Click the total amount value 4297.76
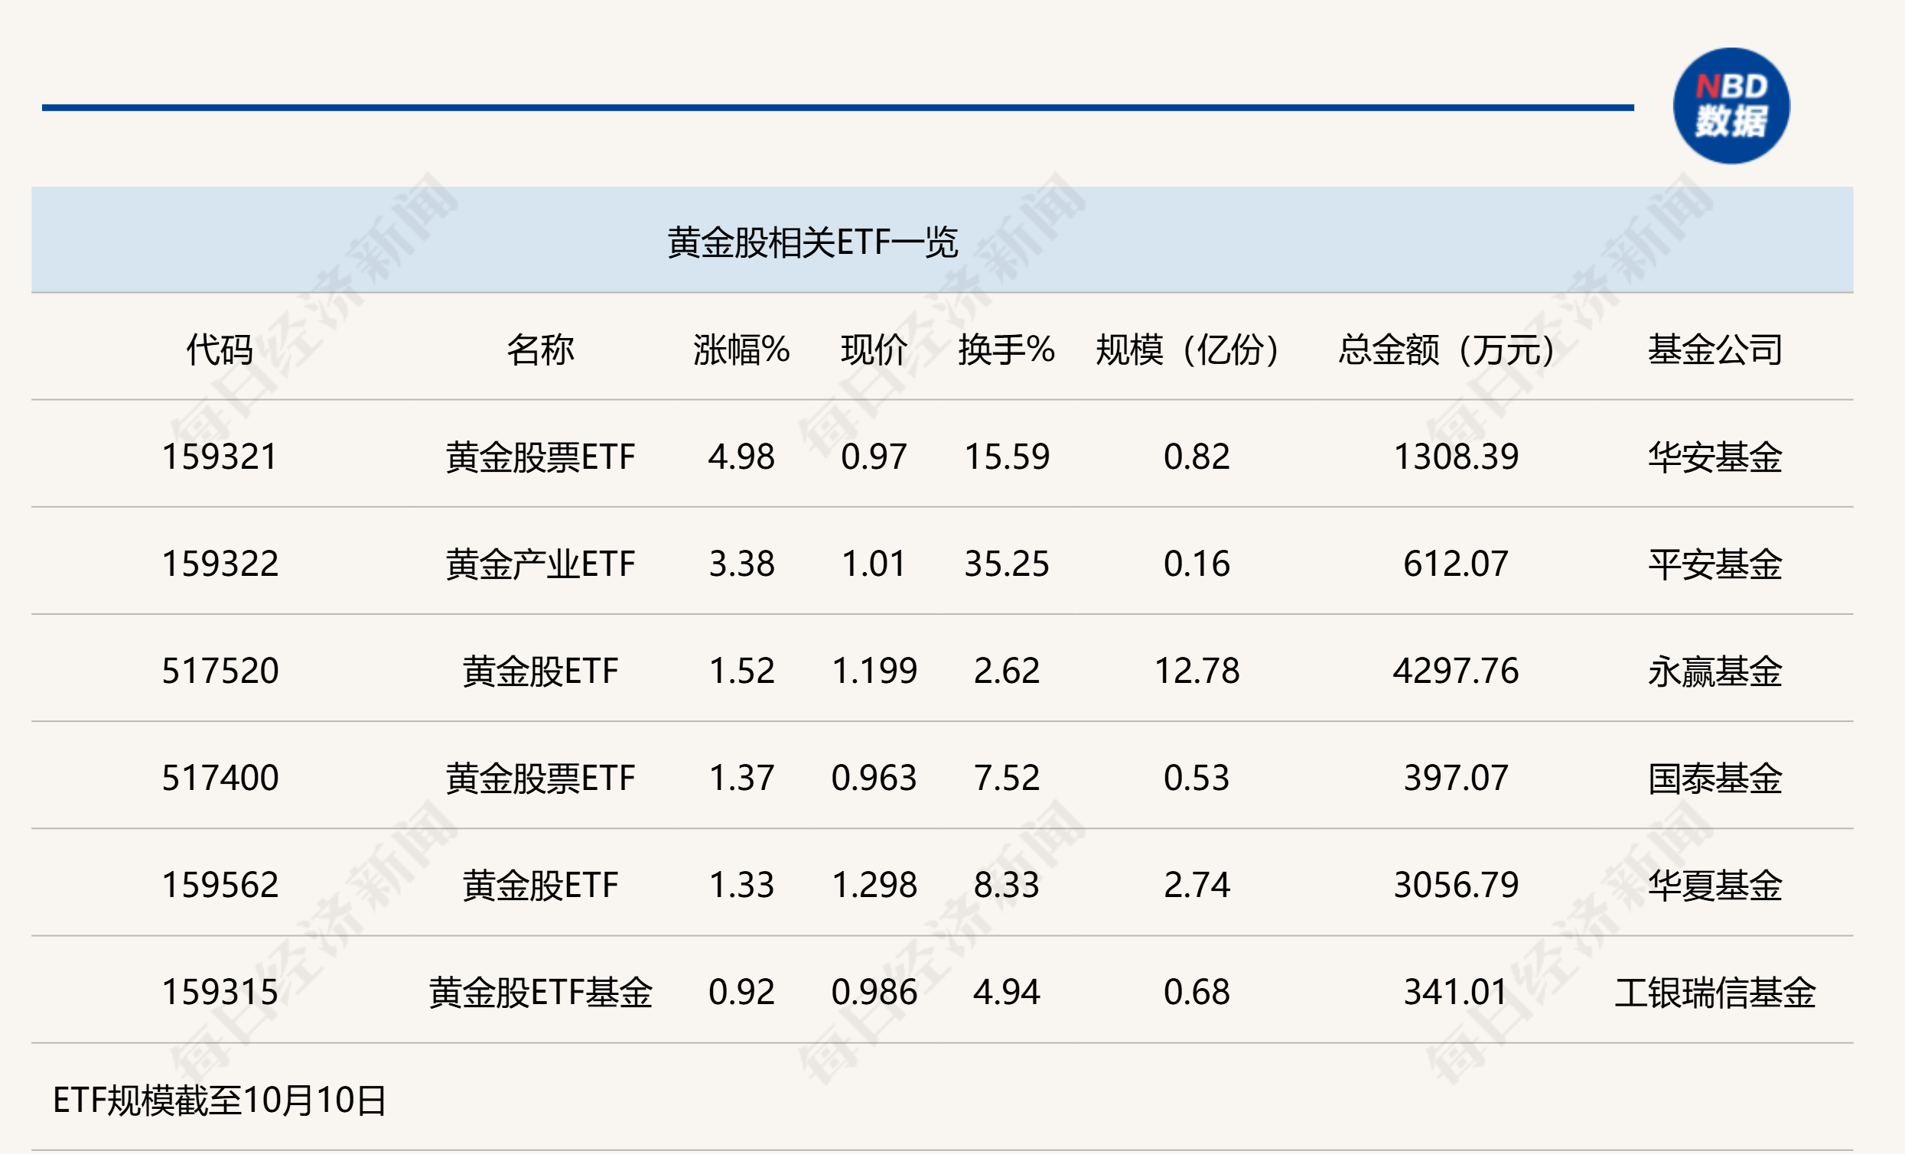Image resolution: width=1905 pixels, height=1154 pixels. coord(1455,671)
